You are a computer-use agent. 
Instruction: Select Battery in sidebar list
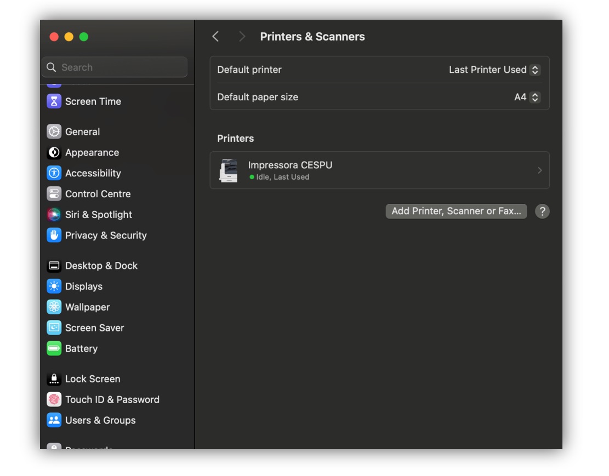tap(81, 349)
